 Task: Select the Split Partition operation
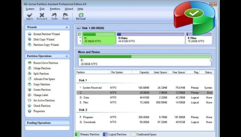tap(41, 74)
